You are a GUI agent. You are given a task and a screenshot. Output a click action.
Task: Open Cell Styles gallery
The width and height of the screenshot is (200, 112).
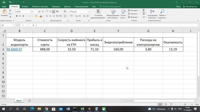123,14
